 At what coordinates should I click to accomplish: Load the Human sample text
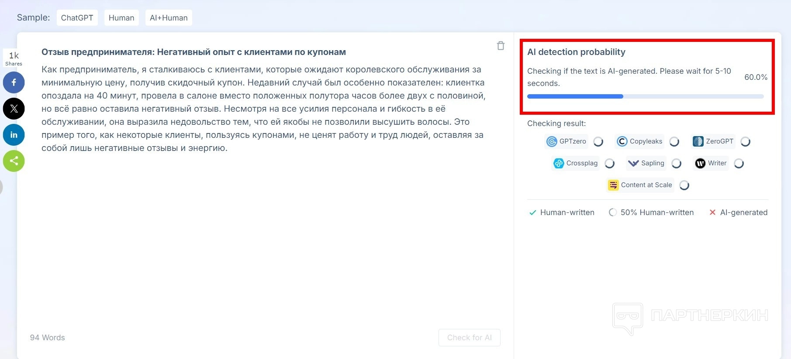tap(121, 18)
